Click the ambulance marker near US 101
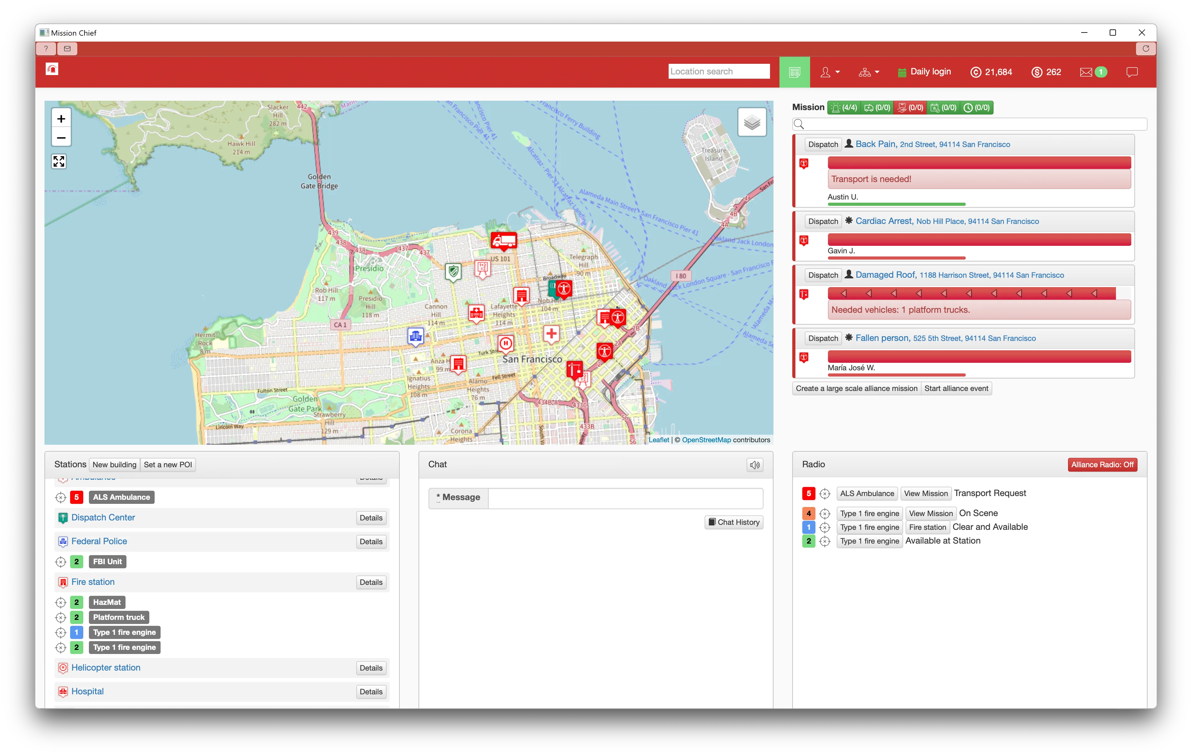The width and height of the screenshot is (1192, 755). (x=503, y=241)
